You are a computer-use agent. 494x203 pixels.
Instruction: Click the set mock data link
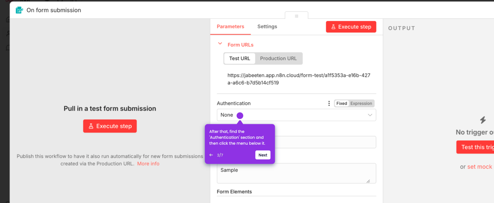click(x=480, y=167)
